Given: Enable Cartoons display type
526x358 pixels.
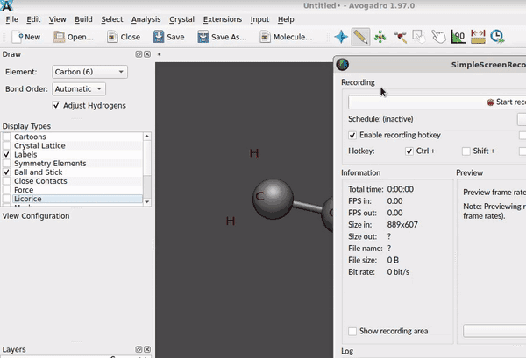Looking at the screenshot, I should tap(6, 137).
